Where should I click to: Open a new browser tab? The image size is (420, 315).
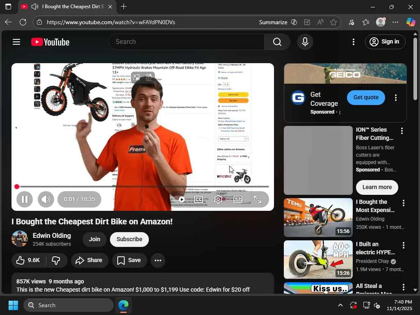pyautogui.click(x=124, y=7)
